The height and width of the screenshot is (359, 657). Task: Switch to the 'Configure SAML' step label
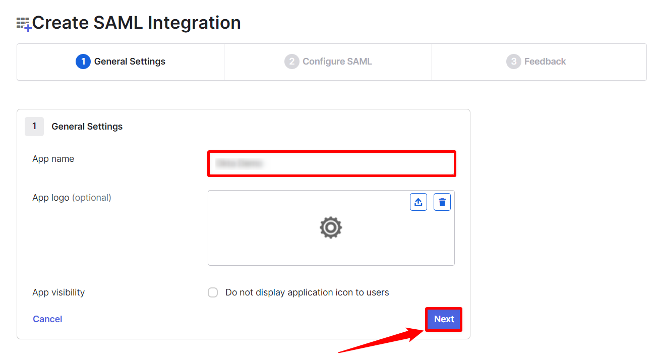337,62
